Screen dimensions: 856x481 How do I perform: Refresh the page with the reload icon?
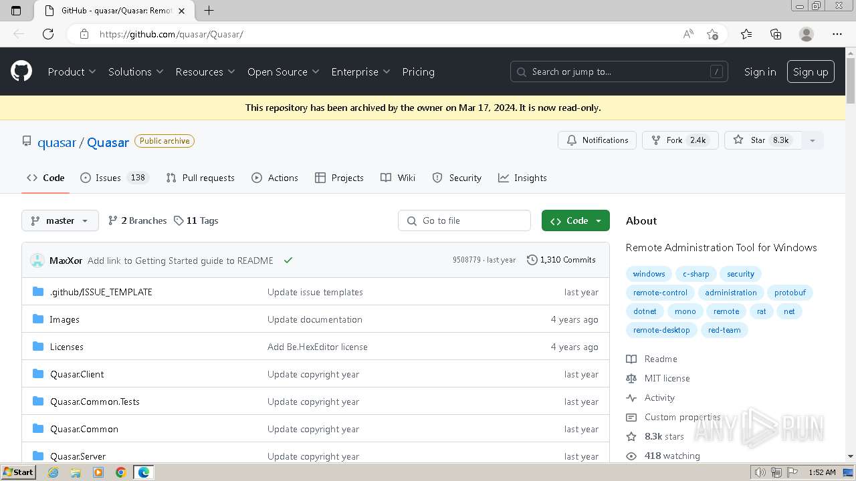point(48,34)
